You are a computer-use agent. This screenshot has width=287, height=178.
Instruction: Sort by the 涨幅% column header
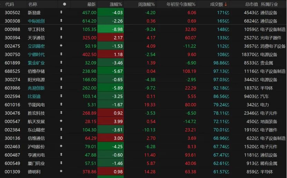pyautogui.click(x=116, y=4)
